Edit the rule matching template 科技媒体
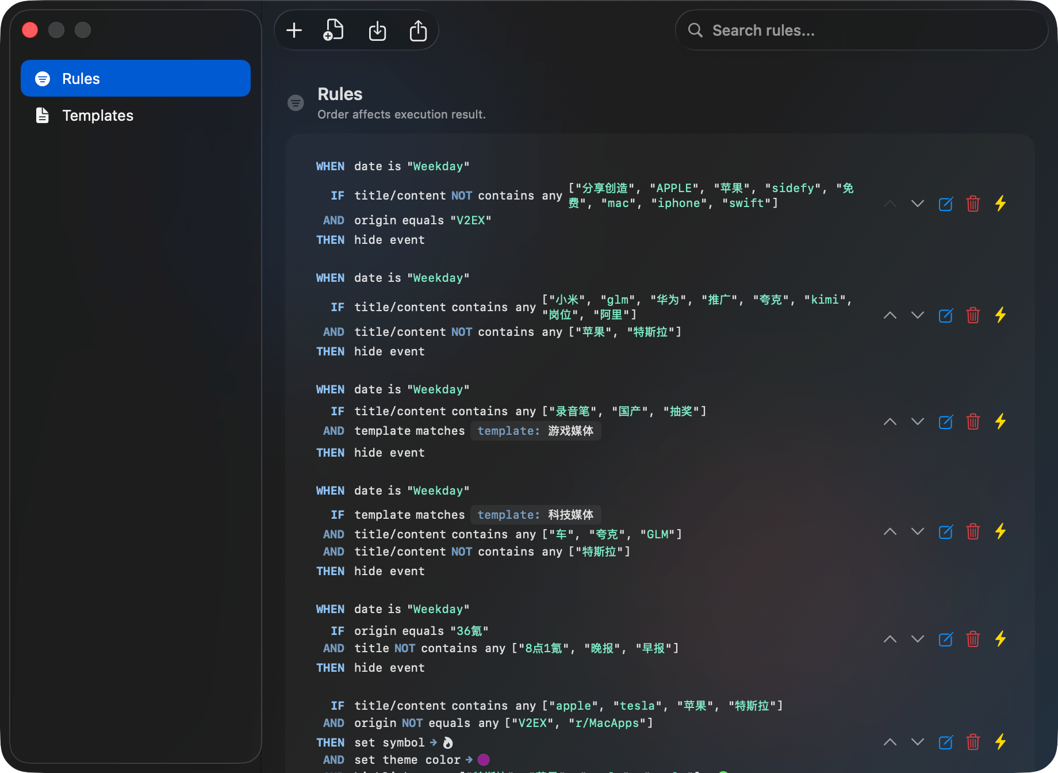Viewport: 1058px width, 773px height. point(945,531)
